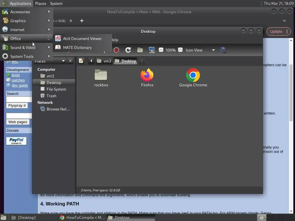Launch Atril Document Viewer
The height and width of the screenshot is (221, 295).
[82, 39]
